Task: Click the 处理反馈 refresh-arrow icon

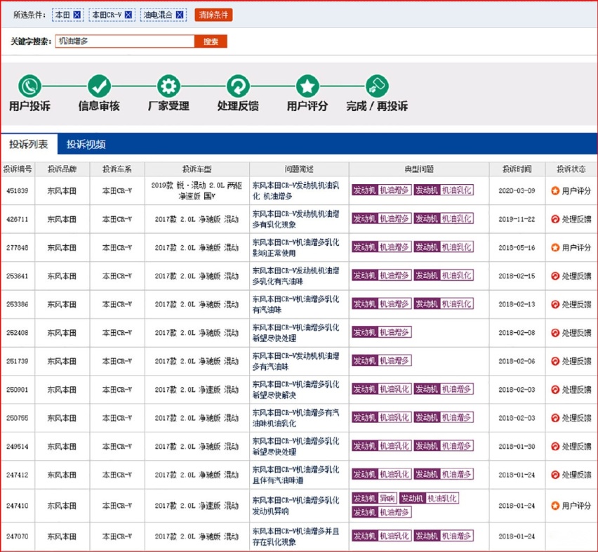Action: pyautogui.click(x=238, y=86)
